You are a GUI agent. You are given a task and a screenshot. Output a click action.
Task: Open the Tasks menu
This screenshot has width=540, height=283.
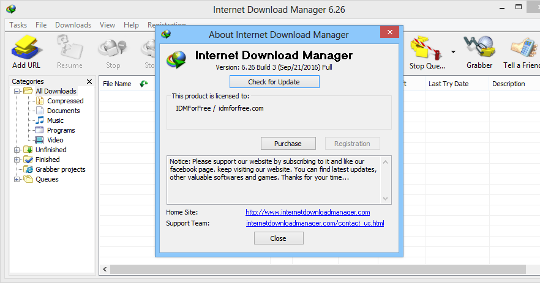click(18, 25)
